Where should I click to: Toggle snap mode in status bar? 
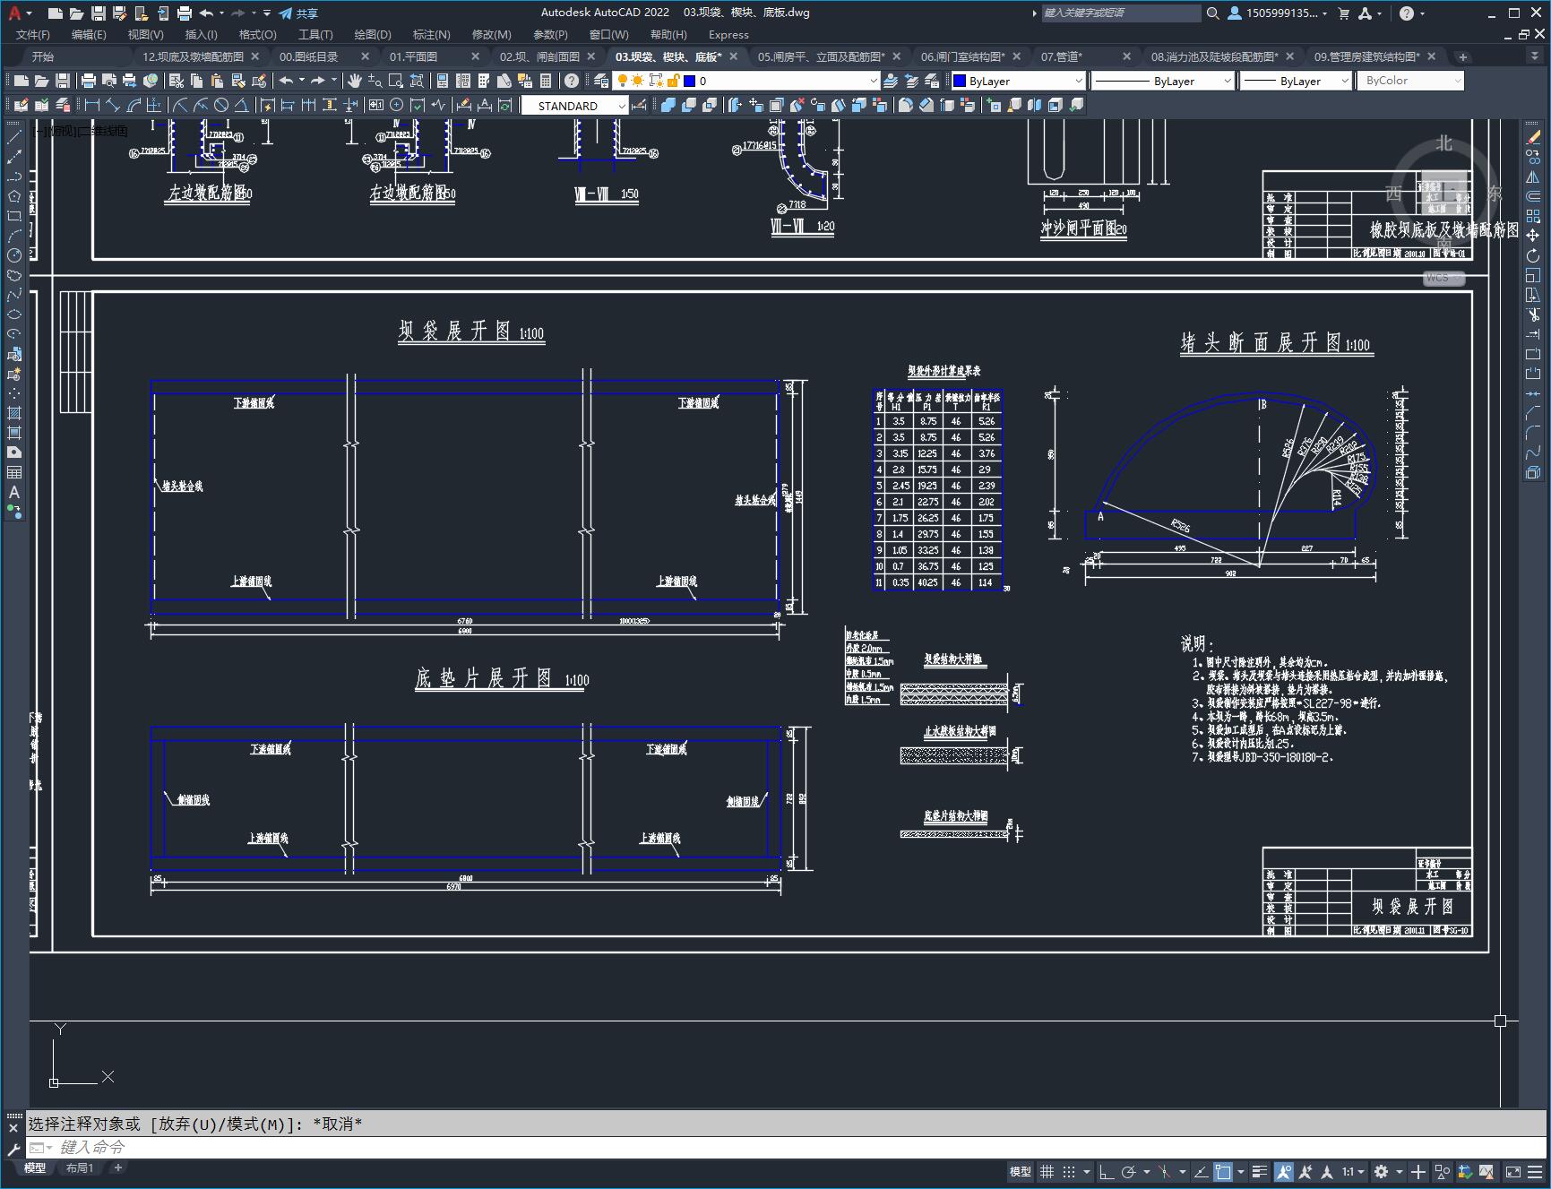pyautogui.click(x=1069, y=1171)
